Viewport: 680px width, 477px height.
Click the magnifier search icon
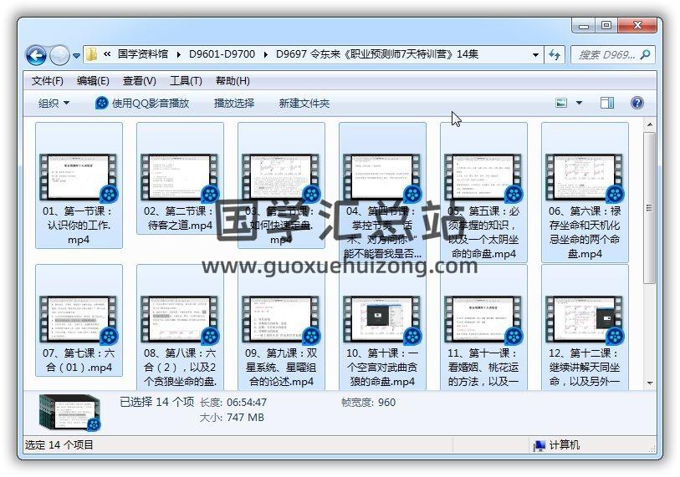point(646,54)
